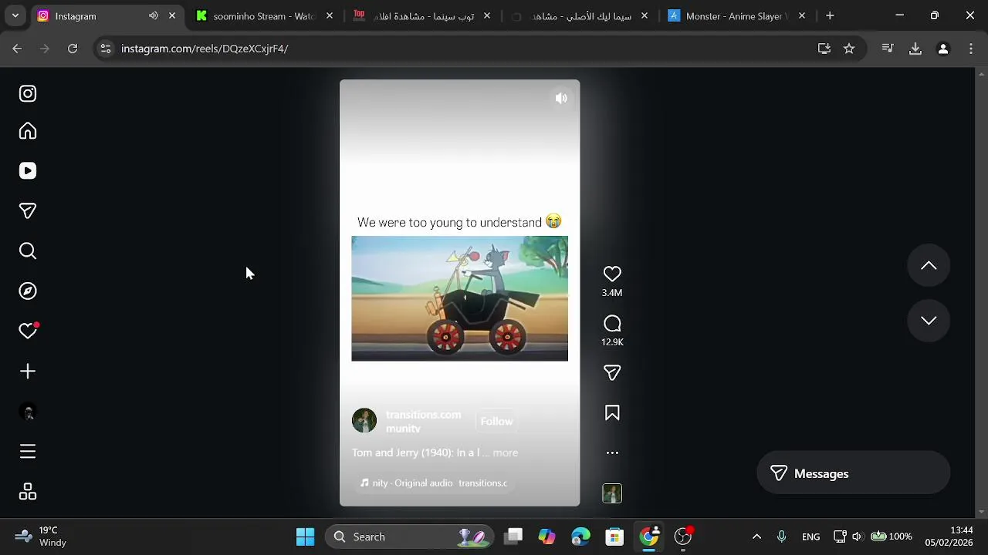
Task: Reload the current page
Action: 73,49
